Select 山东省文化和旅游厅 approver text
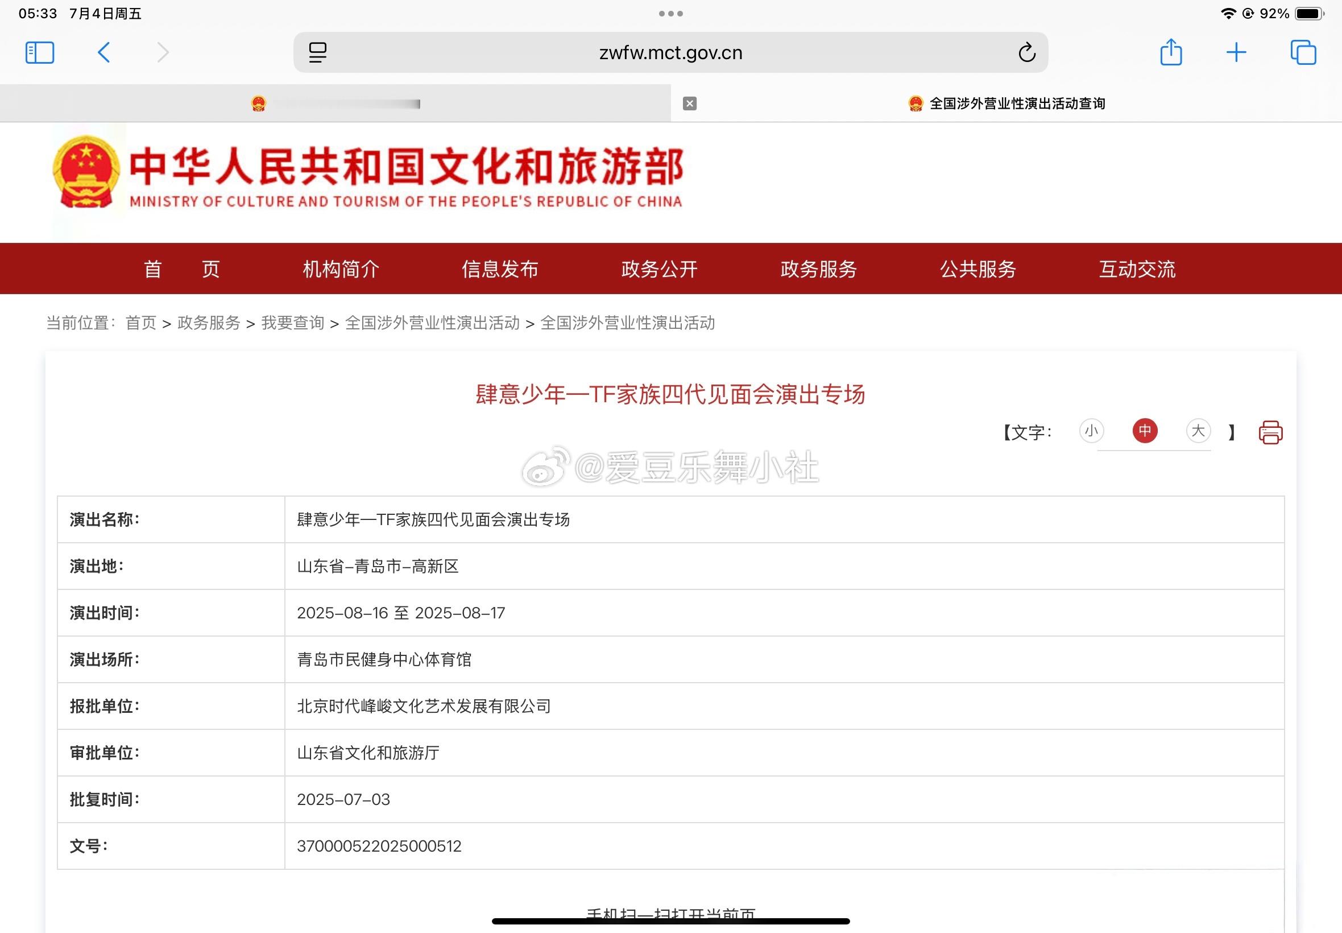Viewport: 1342px width, 933px height. (368, 753)
